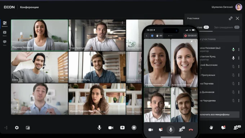Click the Конференции header label
Viewport: 245px width, 138px height.
30,7
